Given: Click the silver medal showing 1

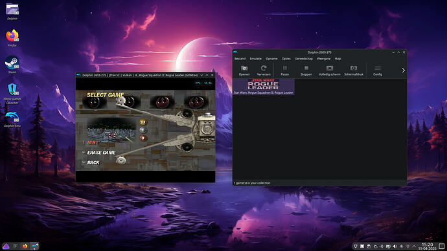Looking at the screenshot, I should pyautogui.click(x=143, y=130).
